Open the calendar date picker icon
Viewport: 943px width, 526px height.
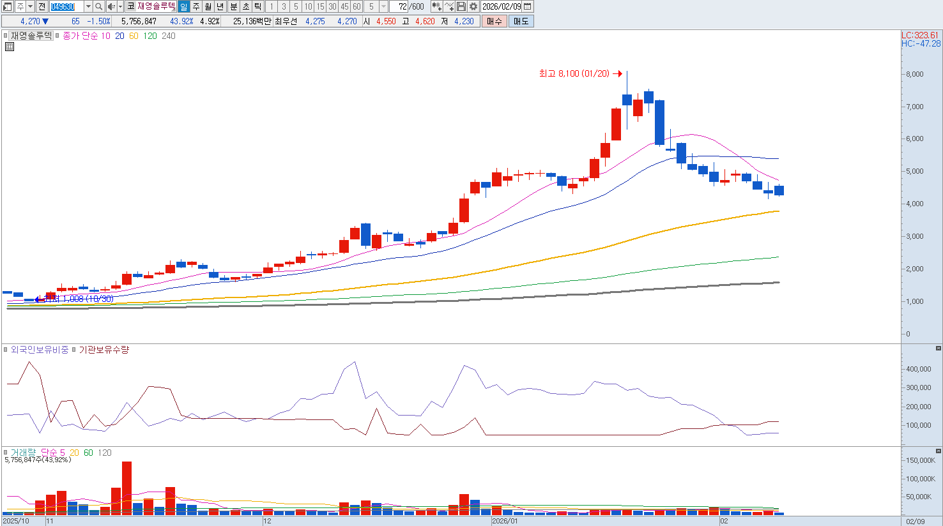click(528, 6)
